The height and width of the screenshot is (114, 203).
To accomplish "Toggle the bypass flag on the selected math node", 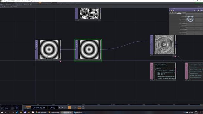I will point(77,45).
